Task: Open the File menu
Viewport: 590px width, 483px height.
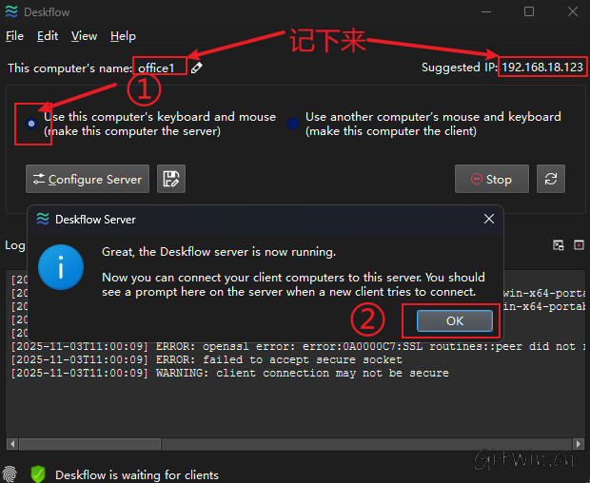Action: (15, 36)
